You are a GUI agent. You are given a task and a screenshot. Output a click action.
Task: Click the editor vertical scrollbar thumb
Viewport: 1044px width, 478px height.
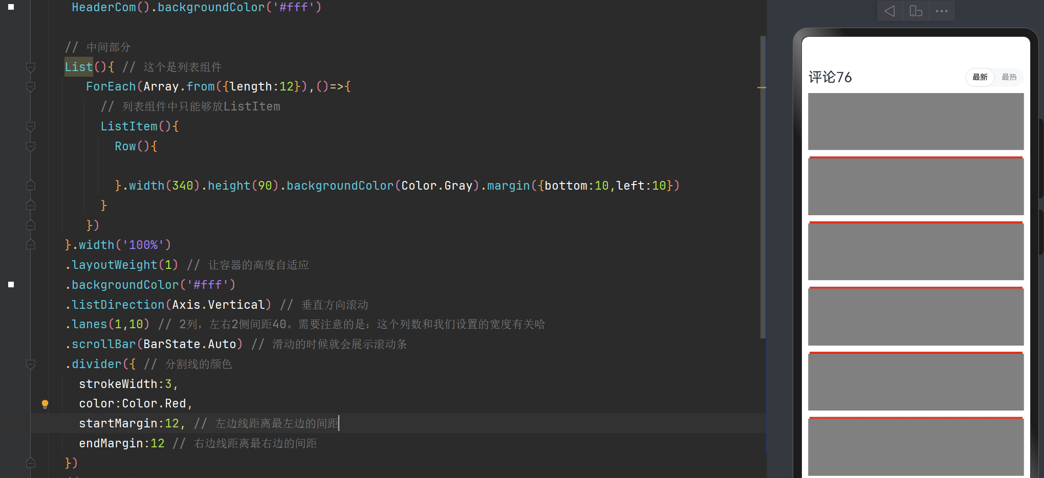click(x=763, y=187)
